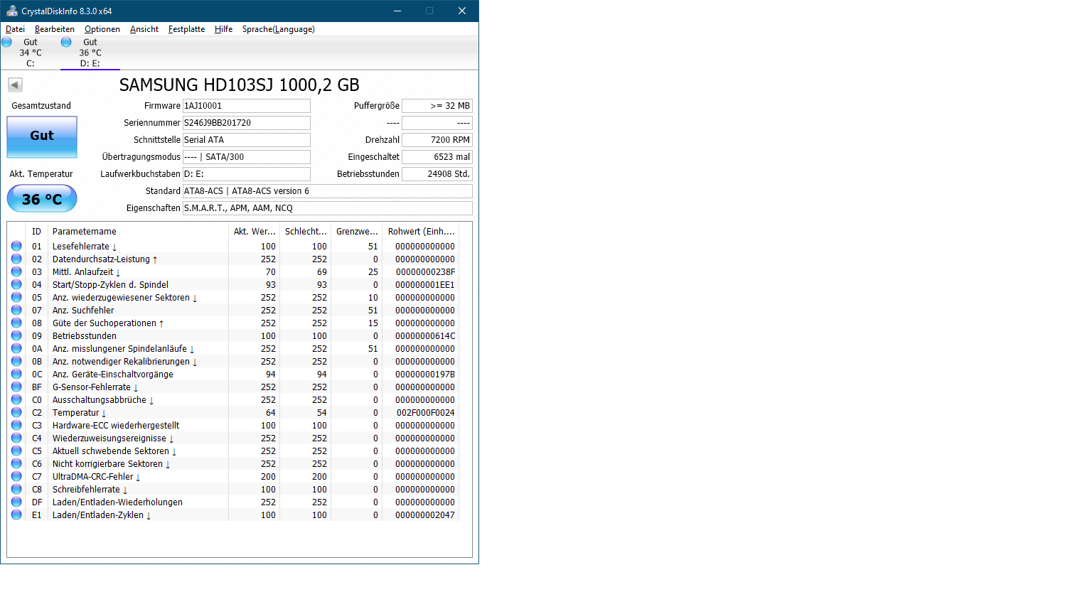Click the CrystalDiskInfo title bar app icon

(x=11, y=11)
